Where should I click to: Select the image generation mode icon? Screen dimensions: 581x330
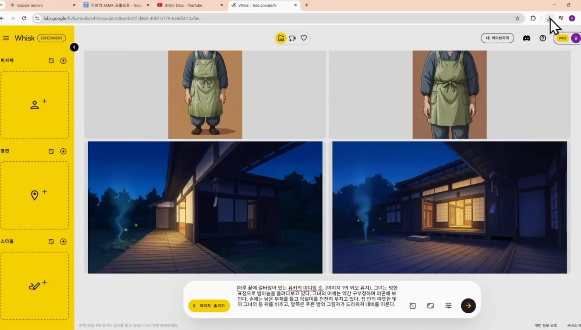[x=281, y=38]
